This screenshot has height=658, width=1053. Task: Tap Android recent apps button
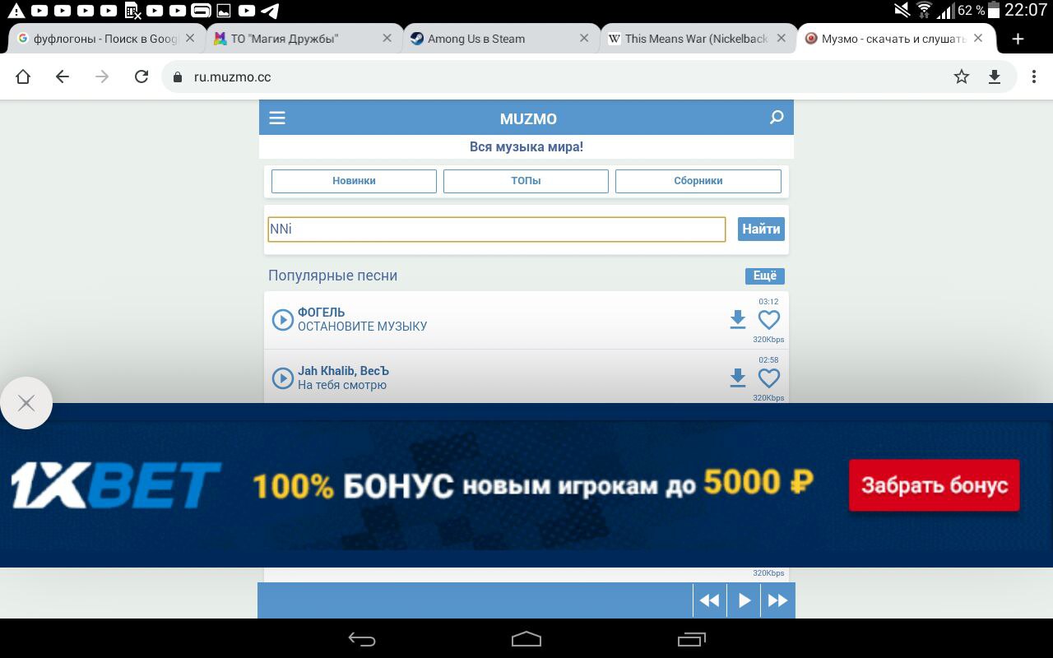[x=692, y=639]
